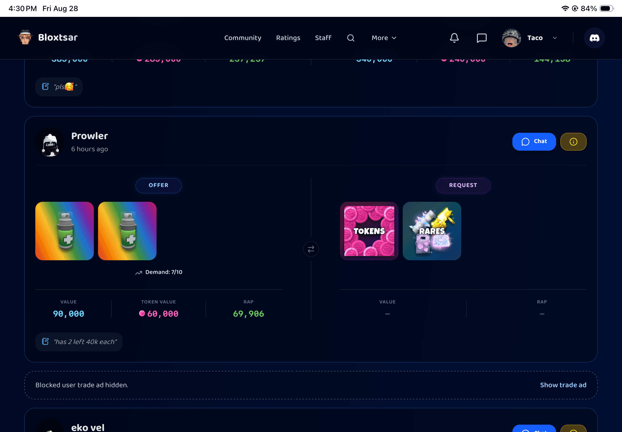Go to the Community page

243,38
